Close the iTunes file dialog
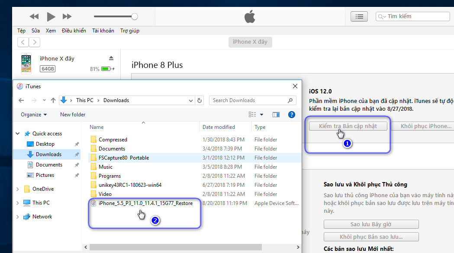 pos(295,86)
